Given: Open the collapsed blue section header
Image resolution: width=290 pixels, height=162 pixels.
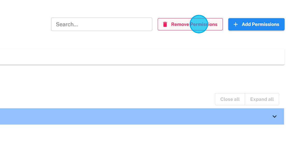Looking at the screenshot, I should tap(140, 116).
